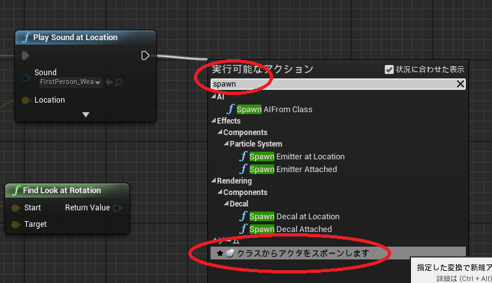This screenshot has height=283, width=492.
Task: Select Spawn Emitter Attached
Action: point(293,170)
